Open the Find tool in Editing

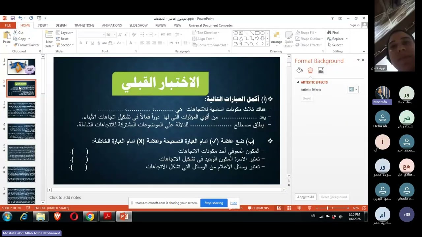[x=333, y=33]
